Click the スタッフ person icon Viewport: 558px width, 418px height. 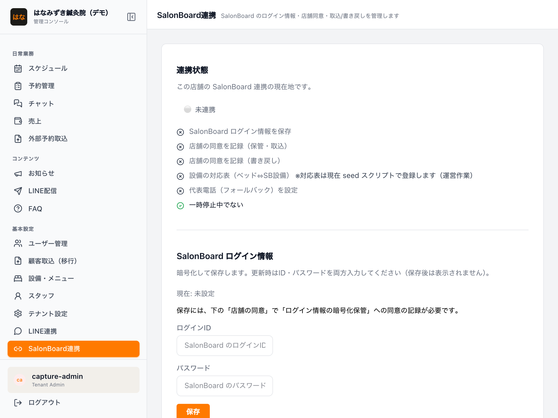[18, 296]
